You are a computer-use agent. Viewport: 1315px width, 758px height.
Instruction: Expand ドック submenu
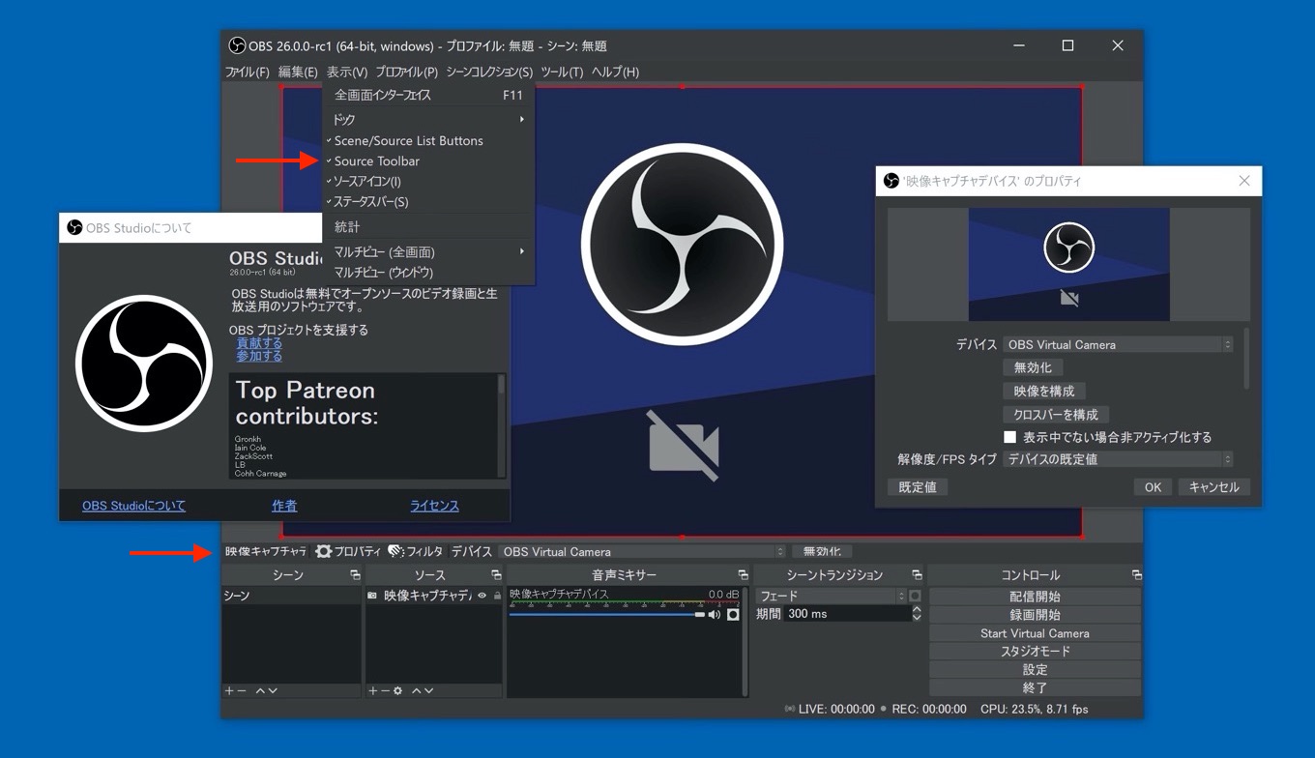tap(428, 119)
